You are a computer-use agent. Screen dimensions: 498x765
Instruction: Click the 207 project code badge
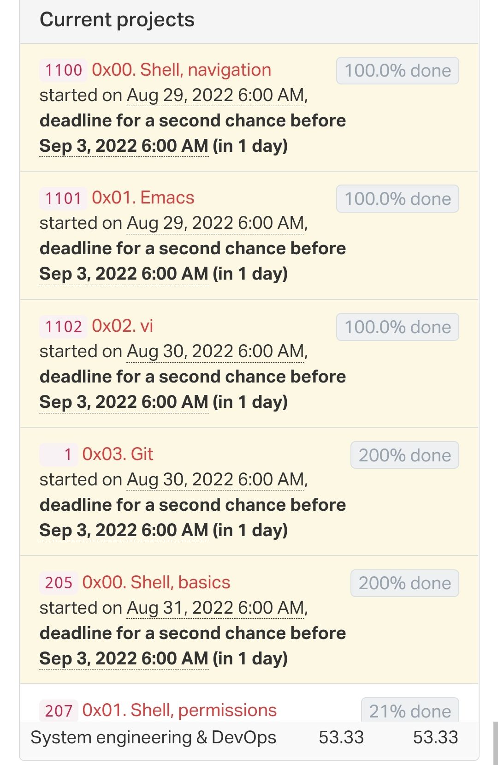tap(59, 711)
